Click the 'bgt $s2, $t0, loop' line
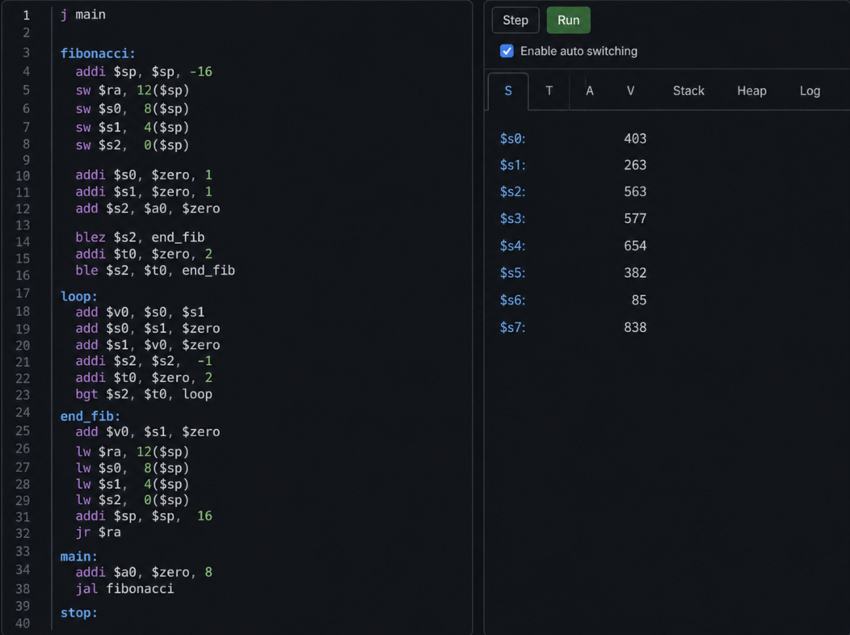Viewport: 850px width, 635px height. 144,394
